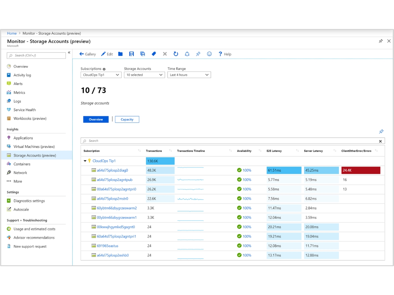Screen dimensions: 394x295
Task: Open the Subscriptions dropdown
Action: 101,75
